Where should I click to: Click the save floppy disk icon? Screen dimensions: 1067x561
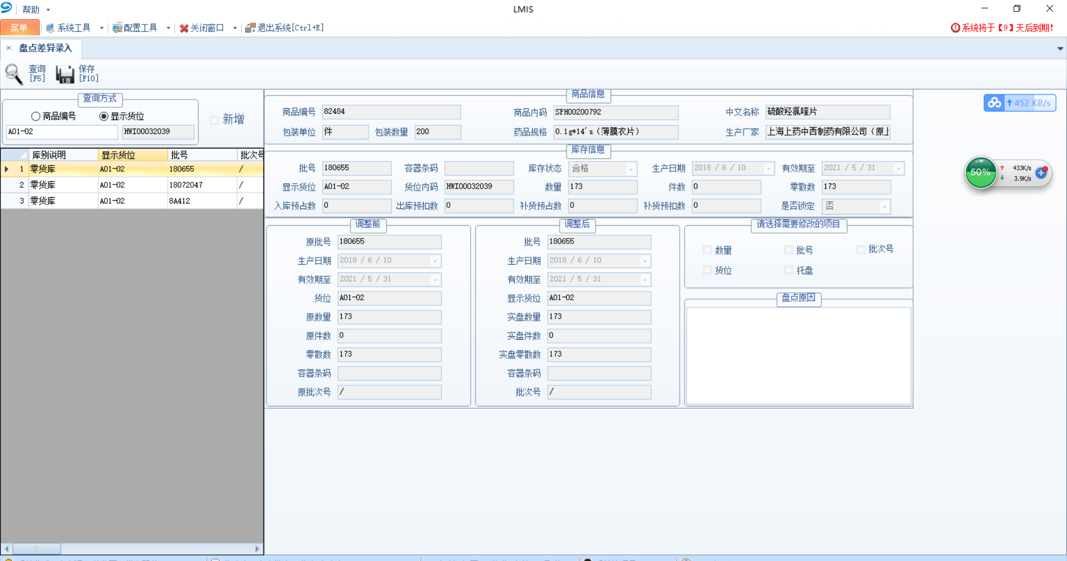(65, 74)
